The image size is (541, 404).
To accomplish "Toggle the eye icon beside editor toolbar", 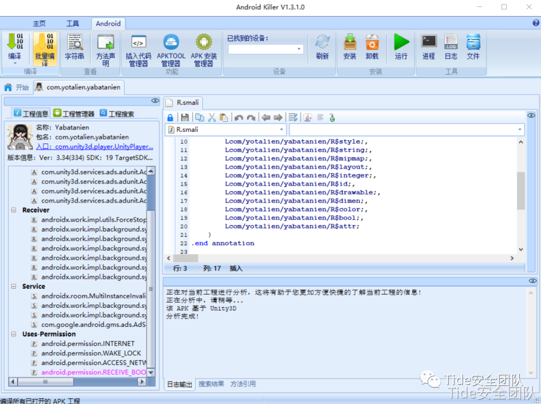I will (531, 115).
